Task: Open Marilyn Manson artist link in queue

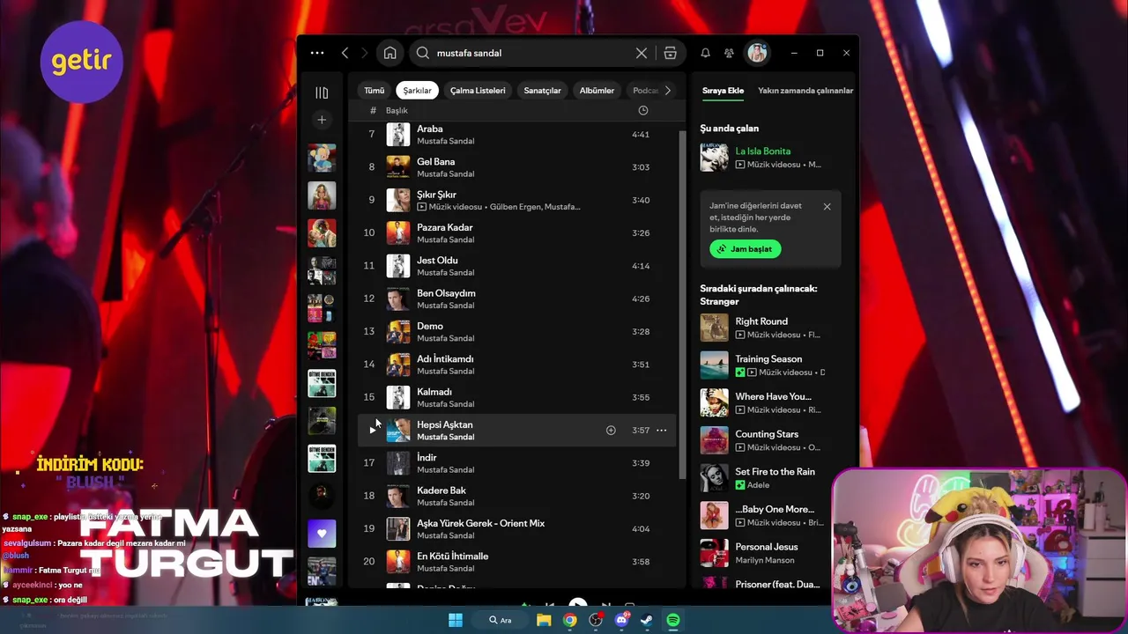Action: pyautogui.click(x=765, y=560)
